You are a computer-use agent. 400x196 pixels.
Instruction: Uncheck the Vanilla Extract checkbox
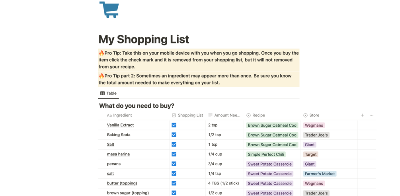174,125
